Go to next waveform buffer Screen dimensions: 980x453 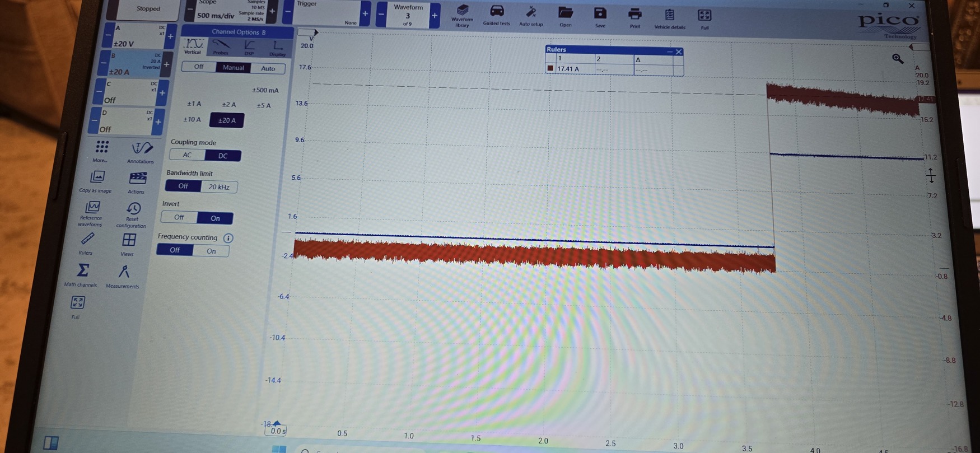coord(435,15)
